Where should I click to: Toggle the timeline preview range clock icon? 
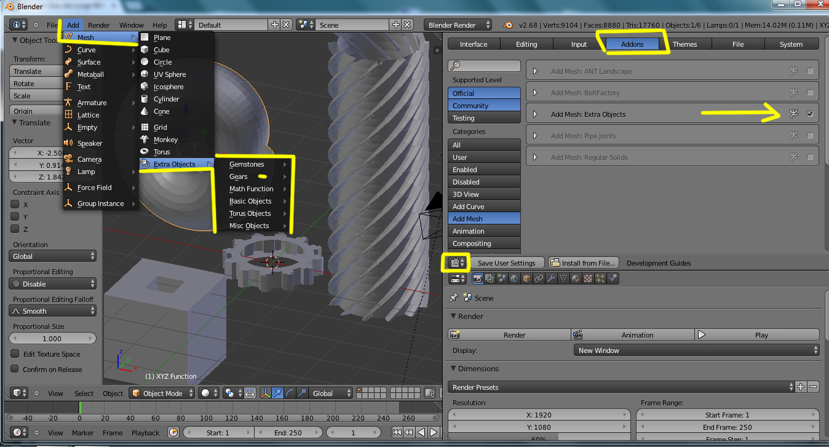coord(173,433)
